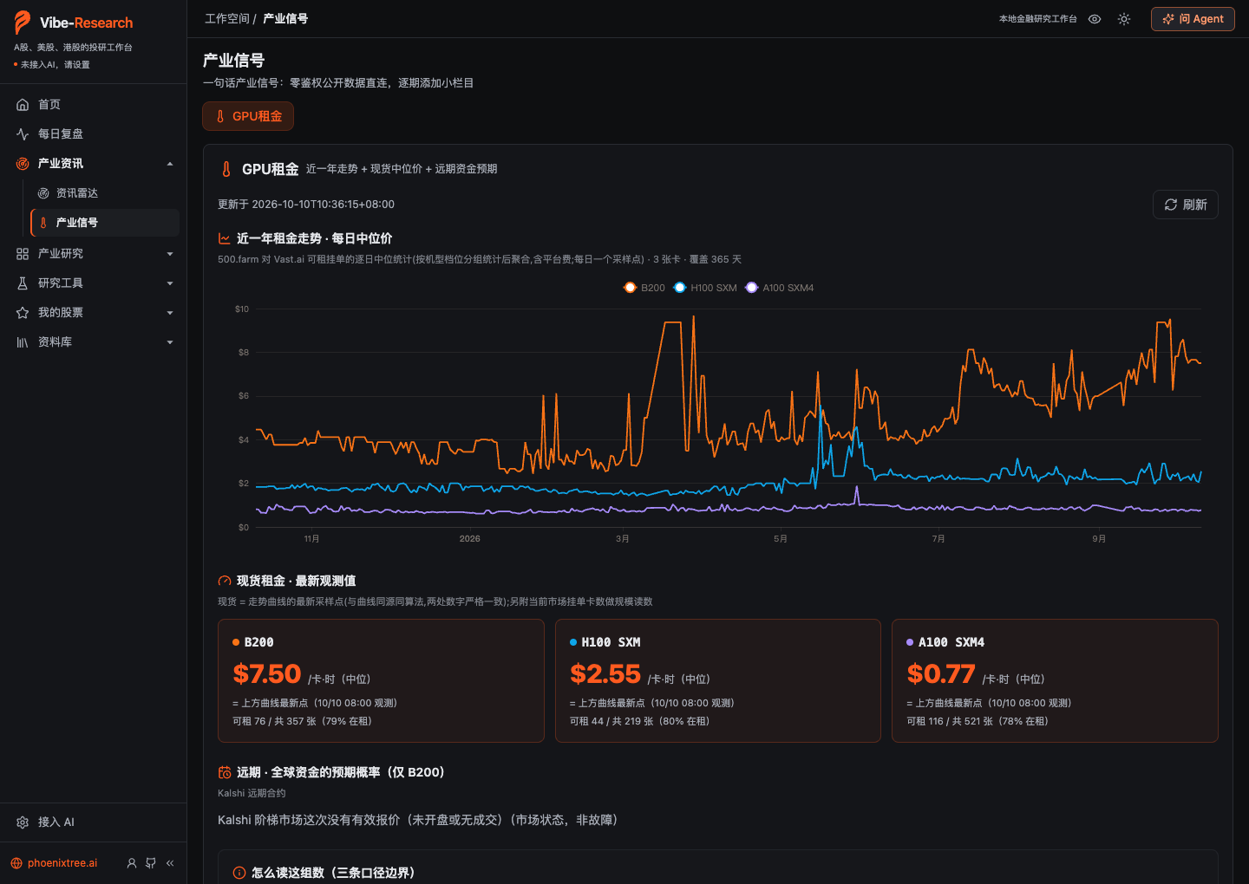Click the flask icon beside 研究工具
The height and width of the screenshot is (884, 1249).
click(x=23, y=283)
